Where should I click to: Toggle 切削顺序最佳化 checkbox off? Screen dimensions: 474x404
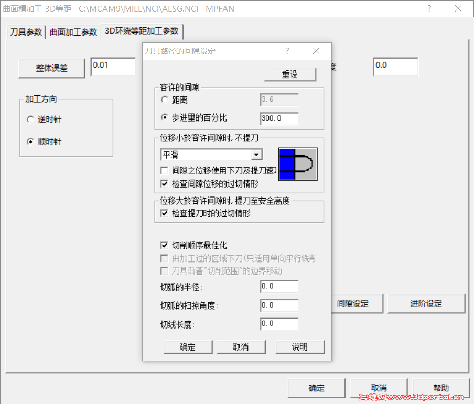(x=165, y=244)
